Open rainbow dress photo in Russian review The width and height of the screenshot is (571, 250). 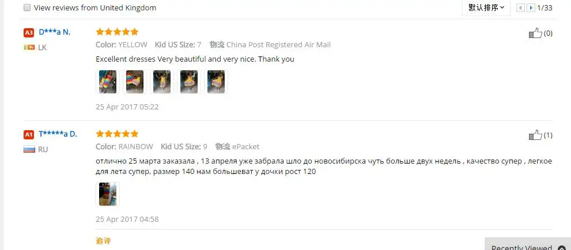[x=108, y=194]
